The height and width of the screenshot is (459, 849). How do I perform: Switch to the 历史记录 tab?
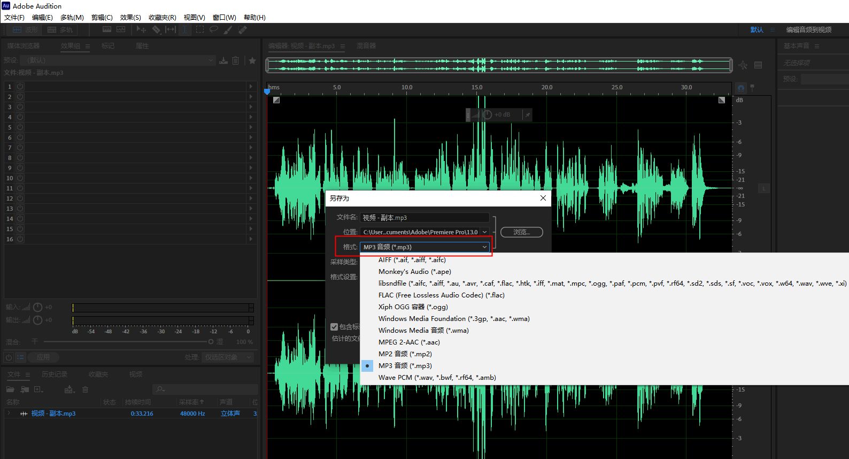(x=55, y=374)
